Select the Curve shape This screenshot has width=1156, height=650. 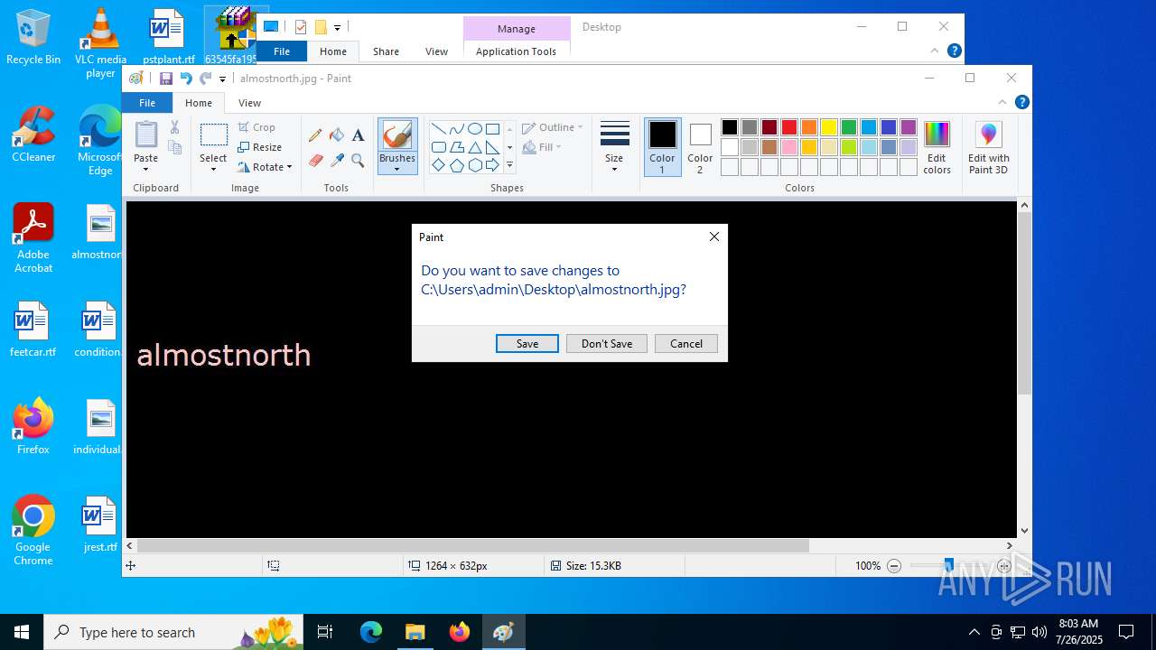(456, 129)
